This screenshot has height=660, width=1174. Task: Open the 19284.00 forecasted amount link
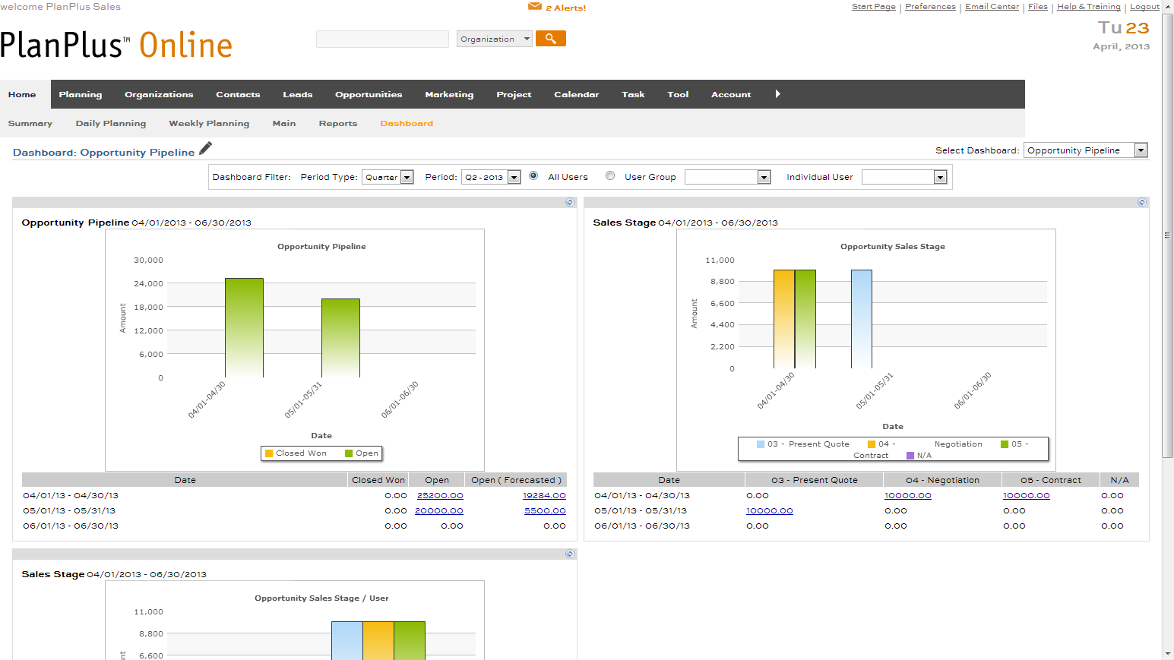pyautogui.click(x=544, y=495)
